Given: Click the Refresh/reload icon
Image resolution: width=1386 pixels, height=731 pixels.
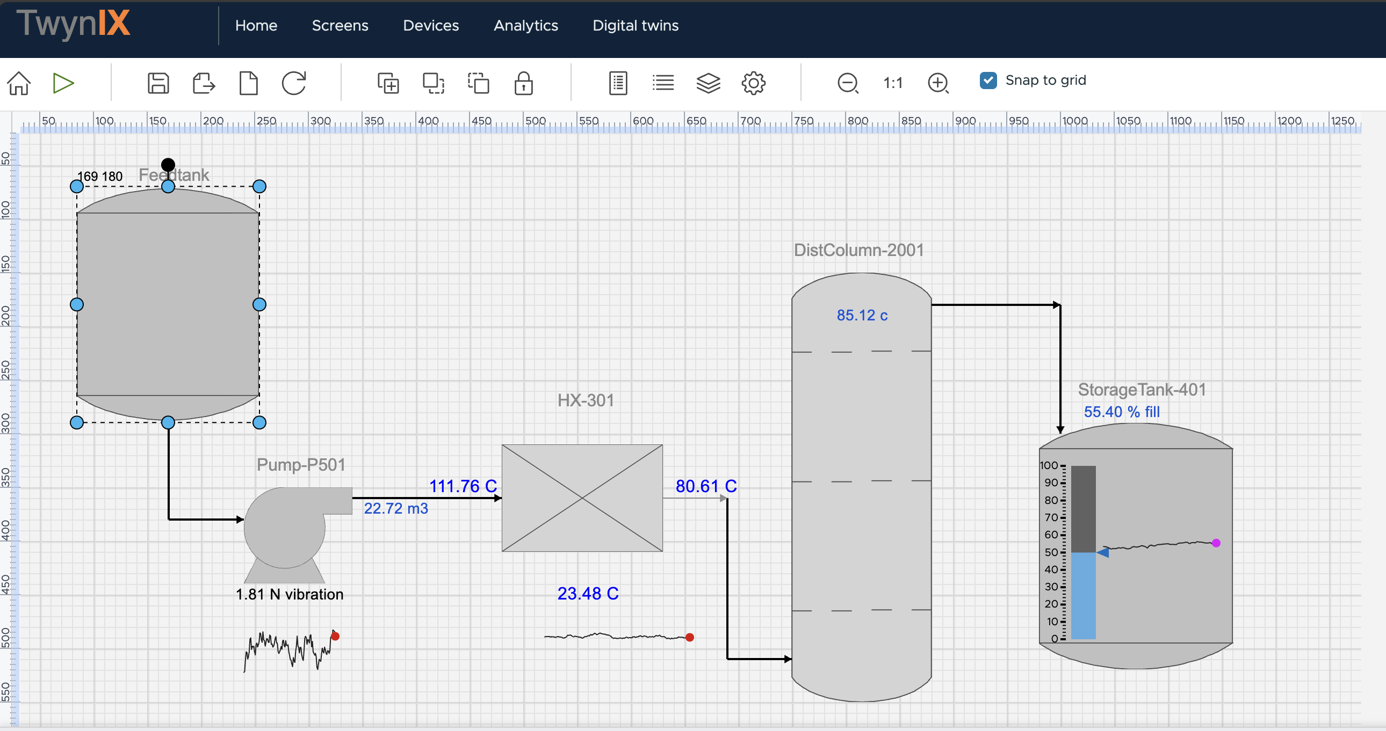Looking at the screenshot, I should (293, 83).
